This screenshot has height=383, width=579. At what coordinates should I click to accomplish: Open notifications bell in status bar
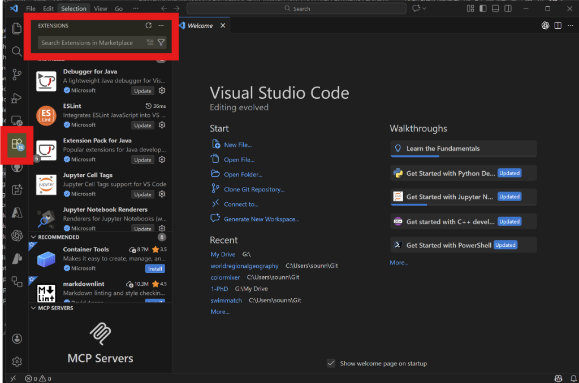[573, 378]
